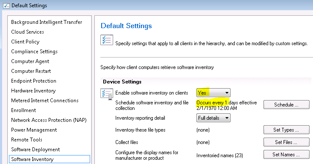
Task: Click 'Specify how client computers retrieve software inventory'
Action: pos(157,67)
